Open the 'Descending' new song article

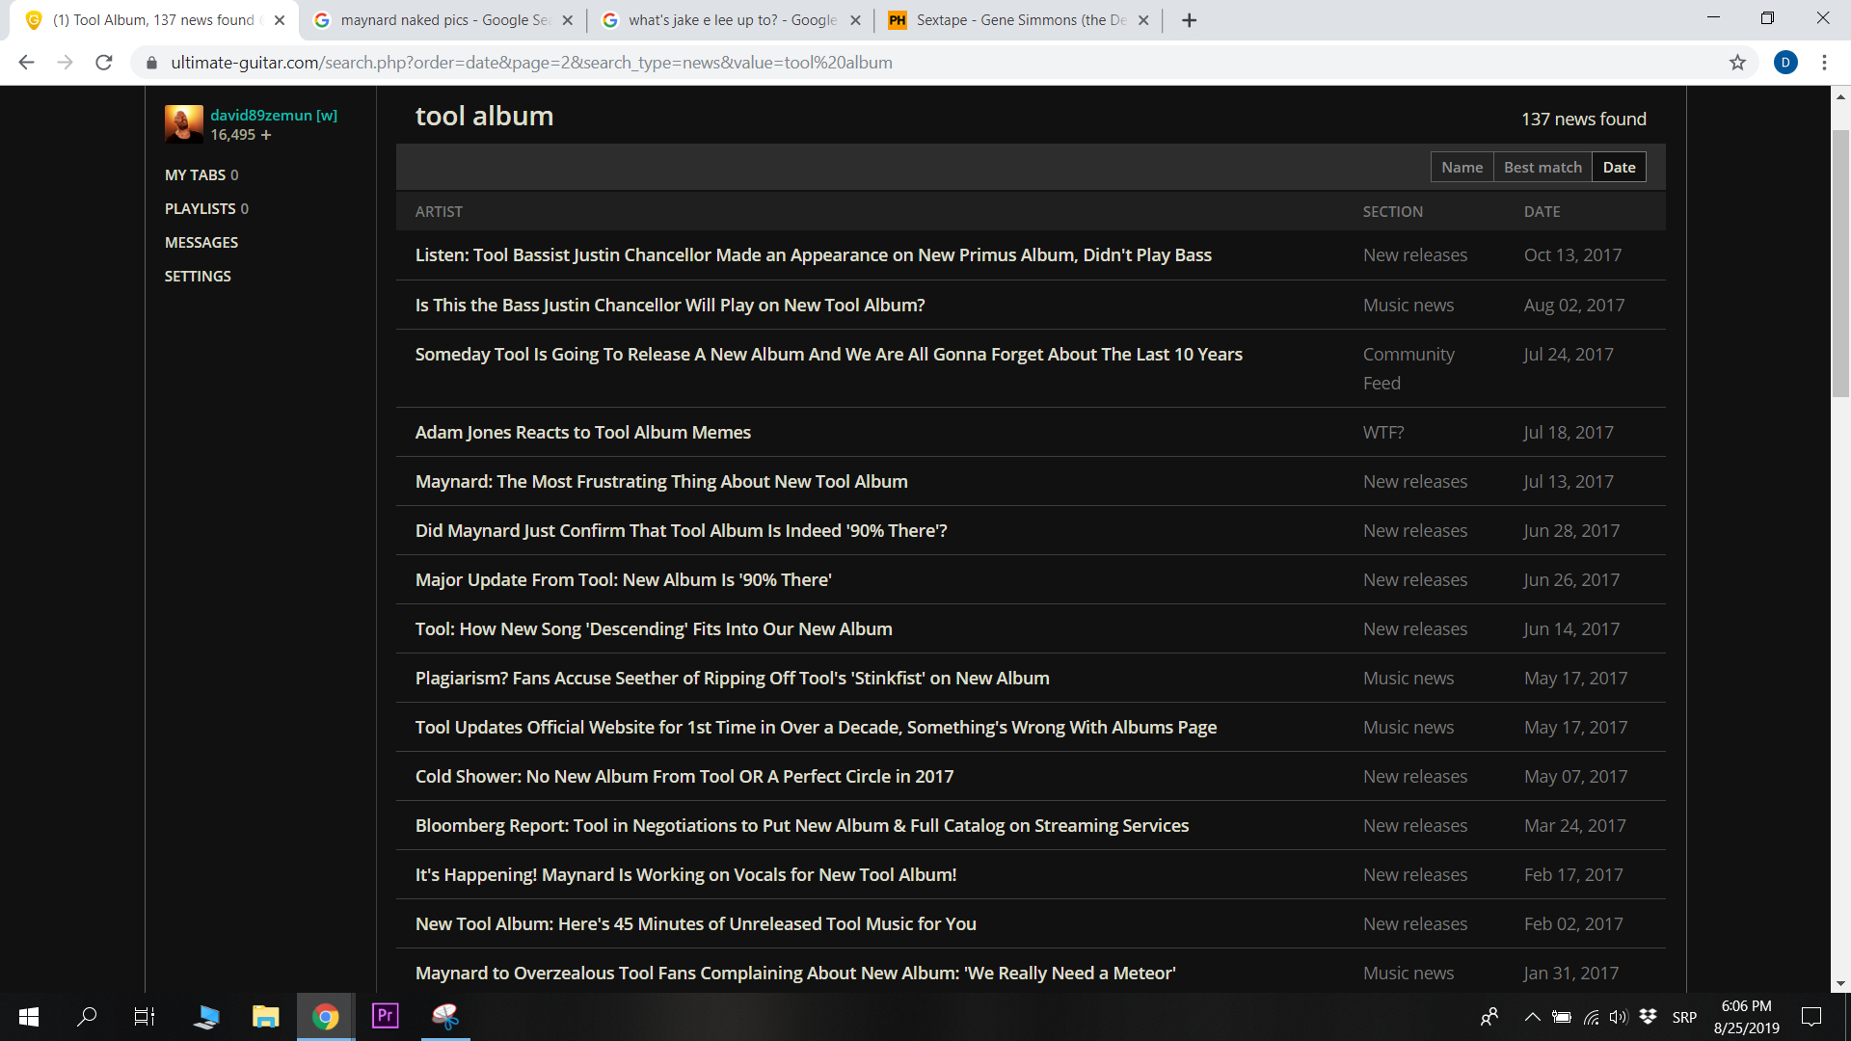[654, 628]
